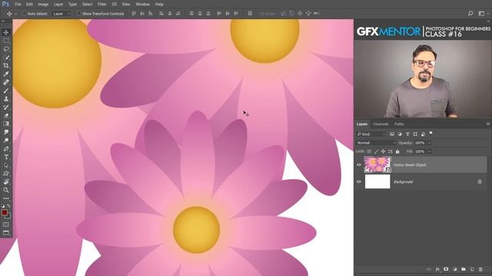Select the Smudge tool
492x276 pixels.
pyautogui.click(x=6, y=132)
